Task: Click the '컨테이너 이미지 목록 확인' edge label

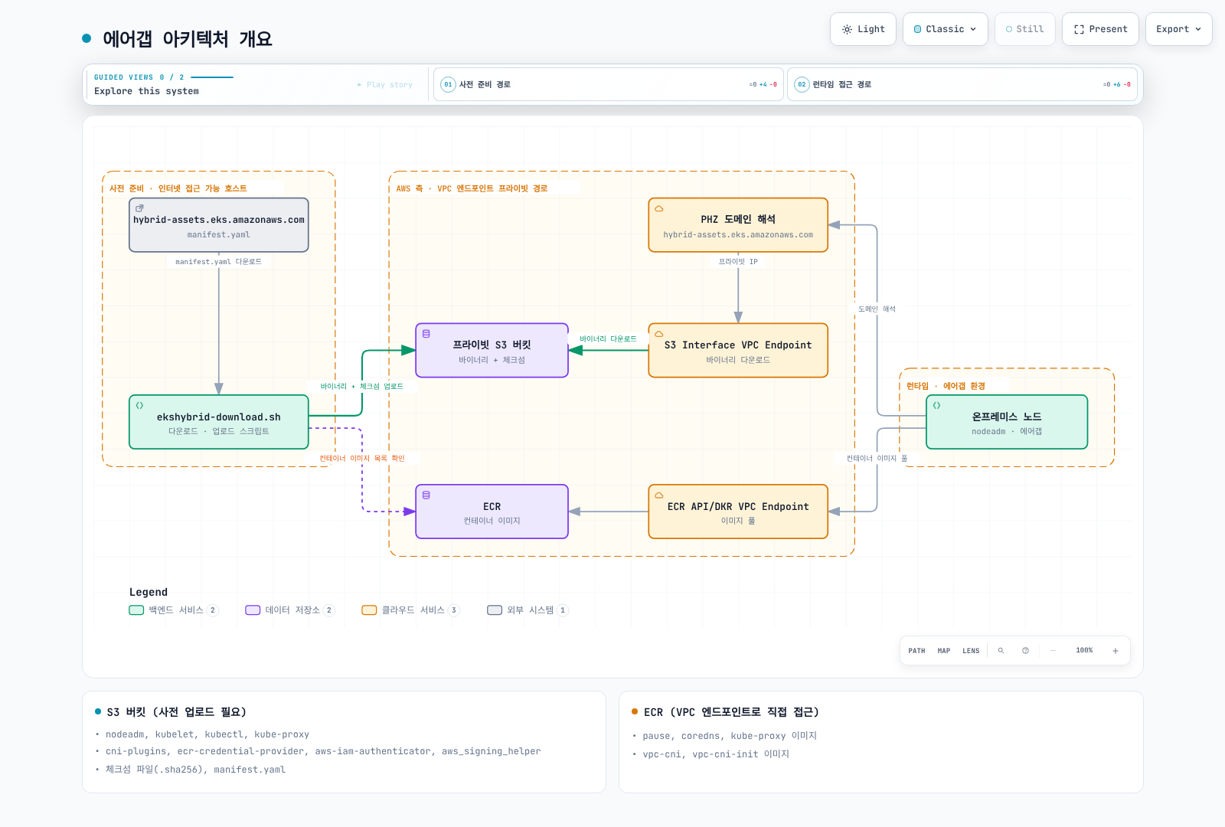Action: coord(361,459)
